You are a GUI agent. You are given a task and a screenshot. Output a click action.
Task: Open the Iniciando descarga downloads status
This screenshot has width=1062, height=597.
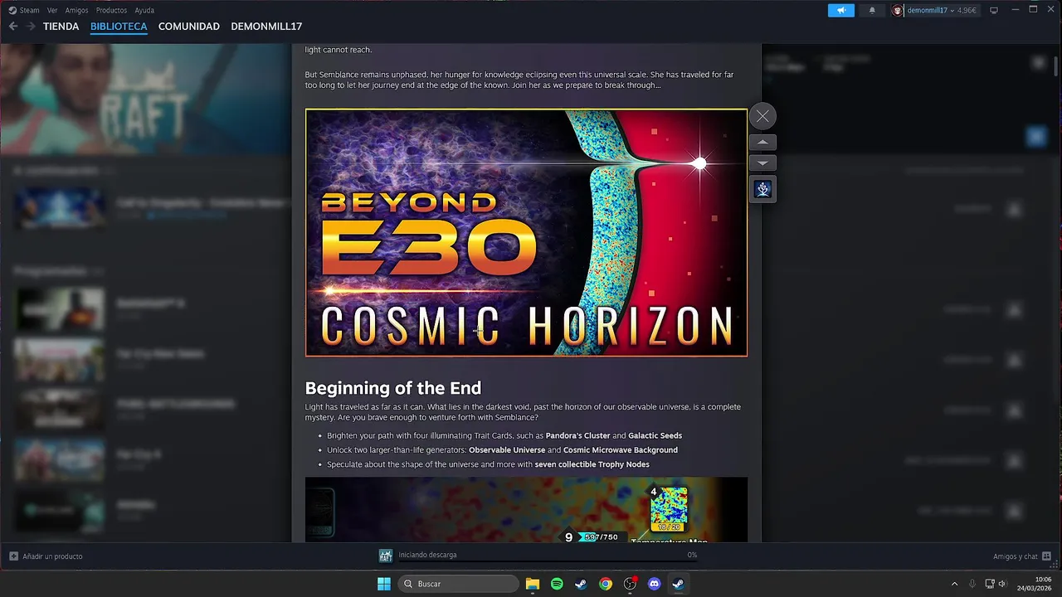click(x=427, y=555)
